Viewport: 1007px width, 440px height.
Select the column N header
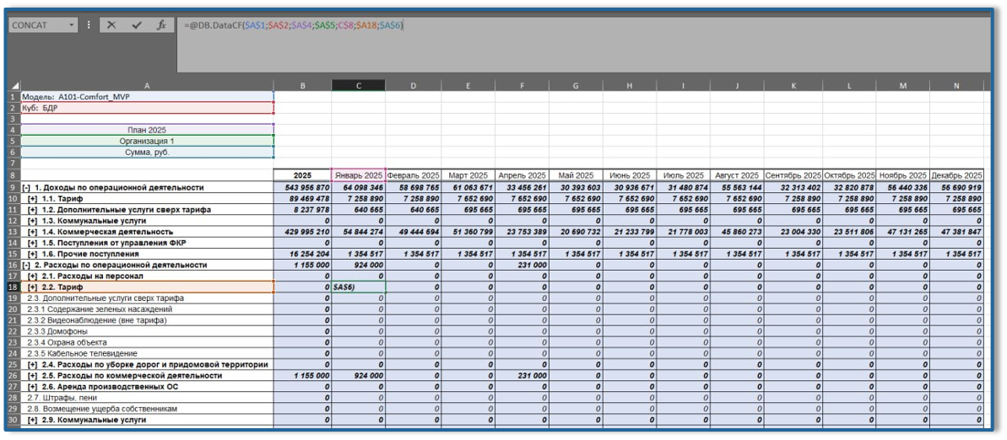click(x=956, y=86)
